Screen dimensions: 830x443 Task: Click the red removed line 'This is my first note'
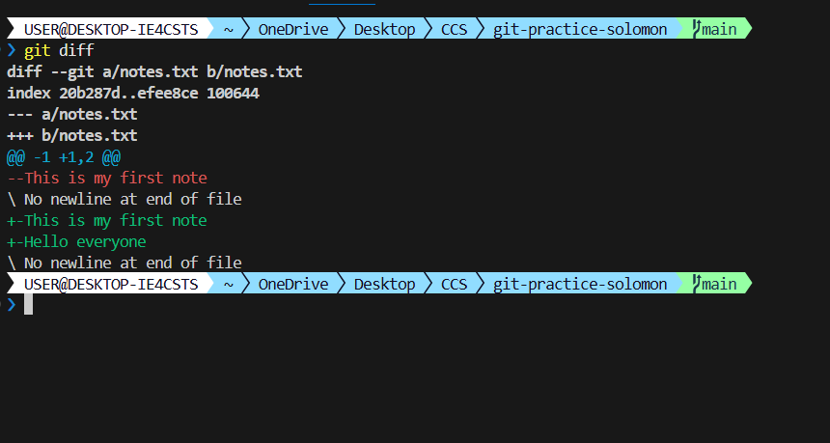pyautogui.click(x=108, y=178)
